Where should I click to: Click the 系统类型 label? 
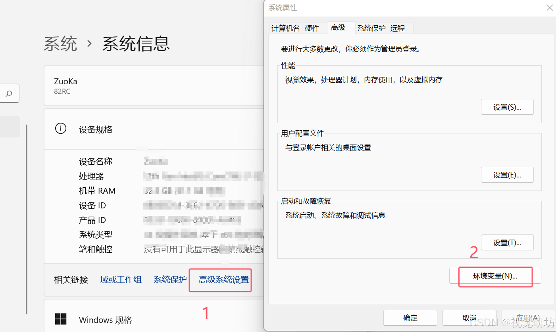click(96, 234)
